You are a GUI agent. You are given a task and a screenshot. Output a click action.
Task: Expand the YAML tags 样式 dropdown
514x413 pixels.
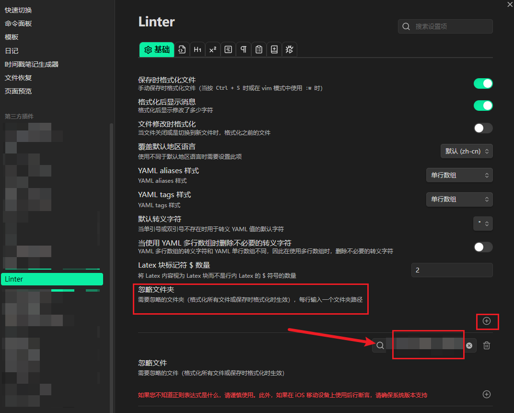[459, 199]
